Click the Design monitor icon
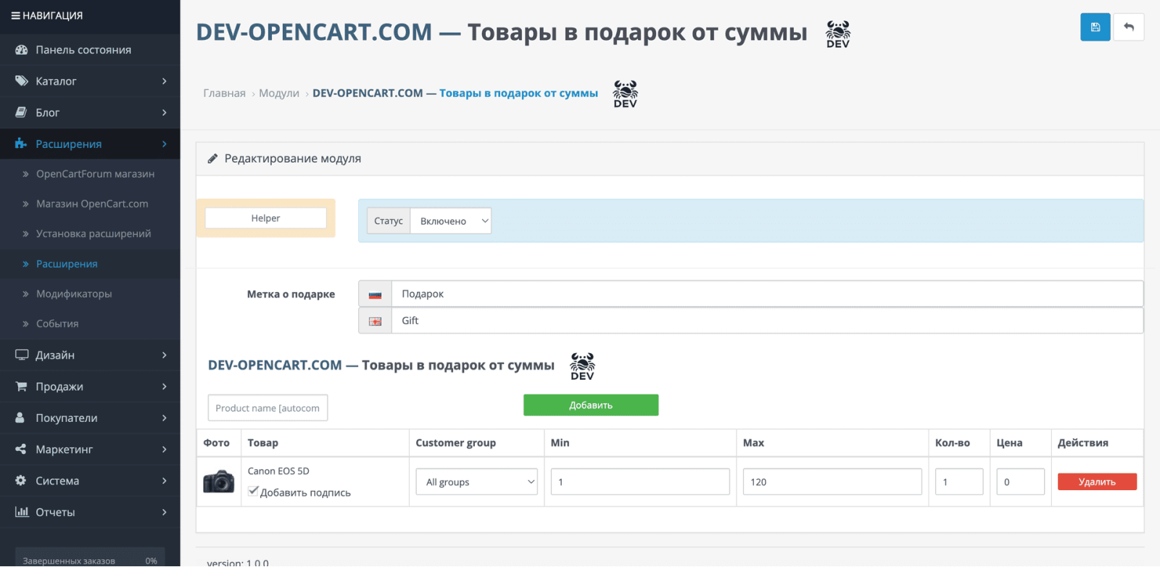The height and width of the screenshot is (567, 1160). tap(22, 355)
